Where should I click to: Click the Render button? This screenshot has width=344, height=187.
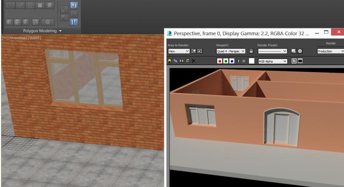point(331,43)
